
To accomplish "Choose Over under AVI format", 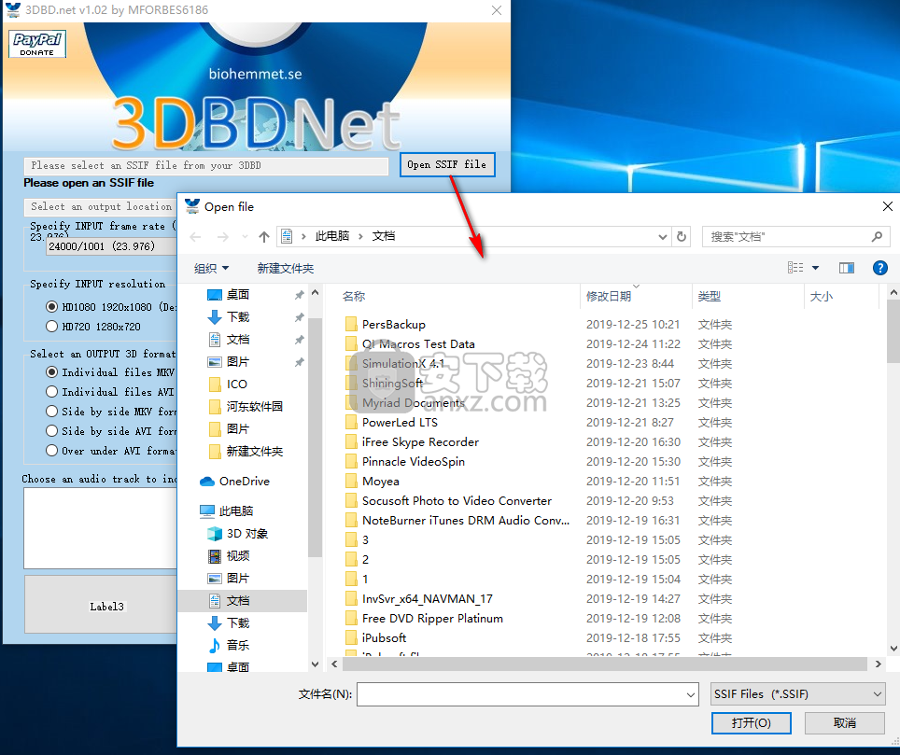I will tap(51, 451).
